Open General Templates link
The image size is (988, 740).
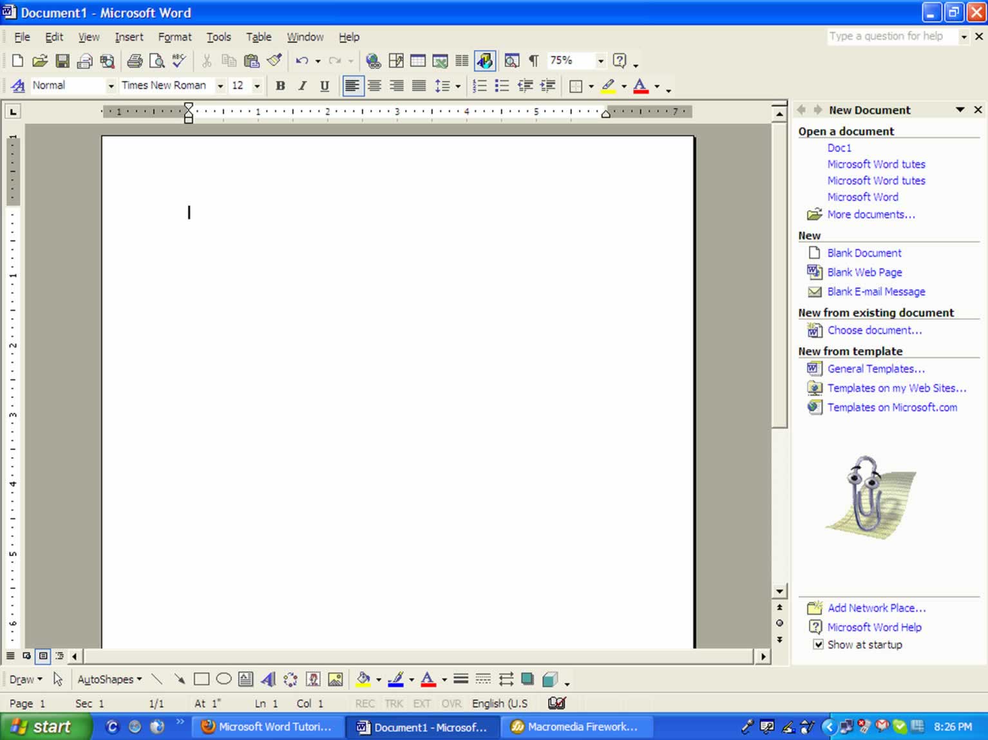(876, 369)
